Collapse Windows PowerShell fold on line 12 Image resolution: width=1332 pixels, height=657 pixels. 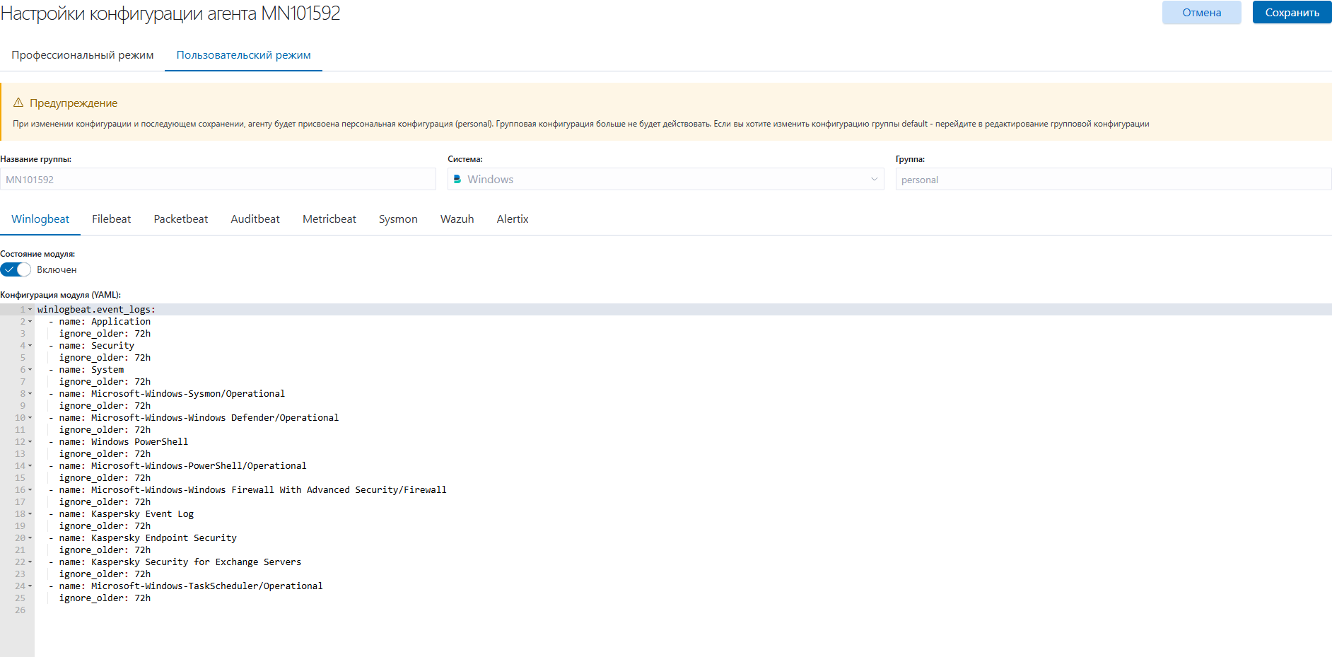(30, 442)
